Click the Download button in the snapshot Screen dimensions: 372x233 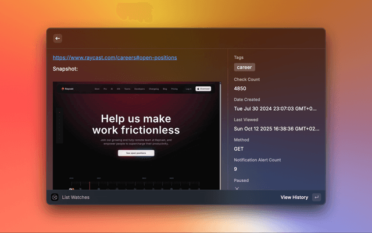point(203,89)
